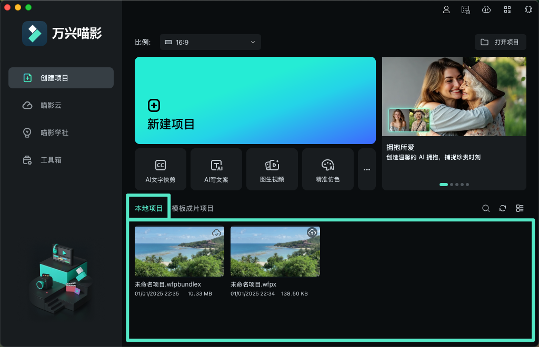Image resolution: width=539 pixels, height=347 pixels.
Task: Expand more quick tools with ellipsis button
Action: [x=367, y=169]
